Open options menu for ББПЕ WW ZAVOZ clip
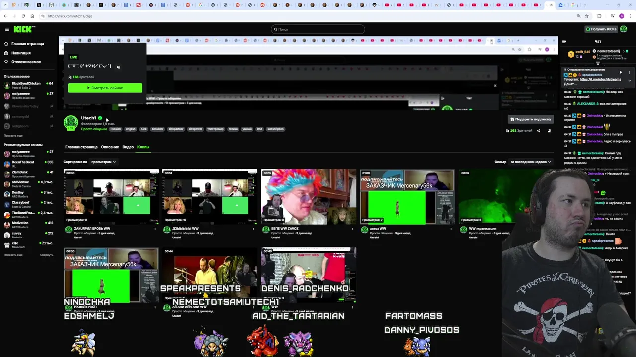The height and width of the screenshot is (357, 636). [x=352, y=229]
